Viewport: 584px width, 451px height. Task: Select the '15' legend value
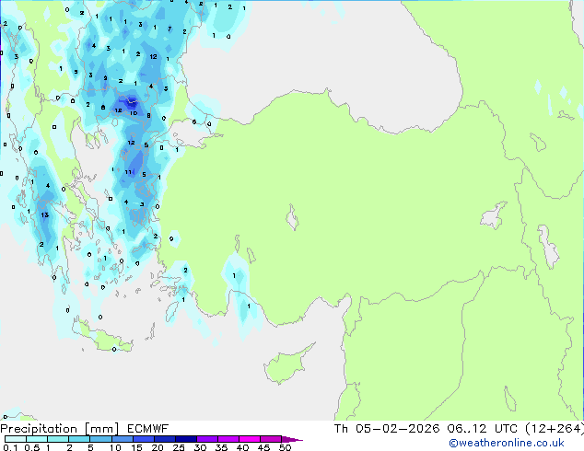click(136, 447)
